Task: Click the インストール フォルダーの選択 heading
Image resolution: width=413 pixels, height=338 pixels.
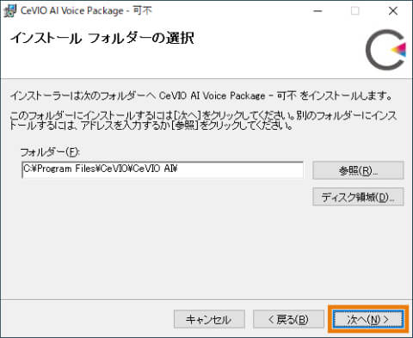Action: (x=102, y=38)
